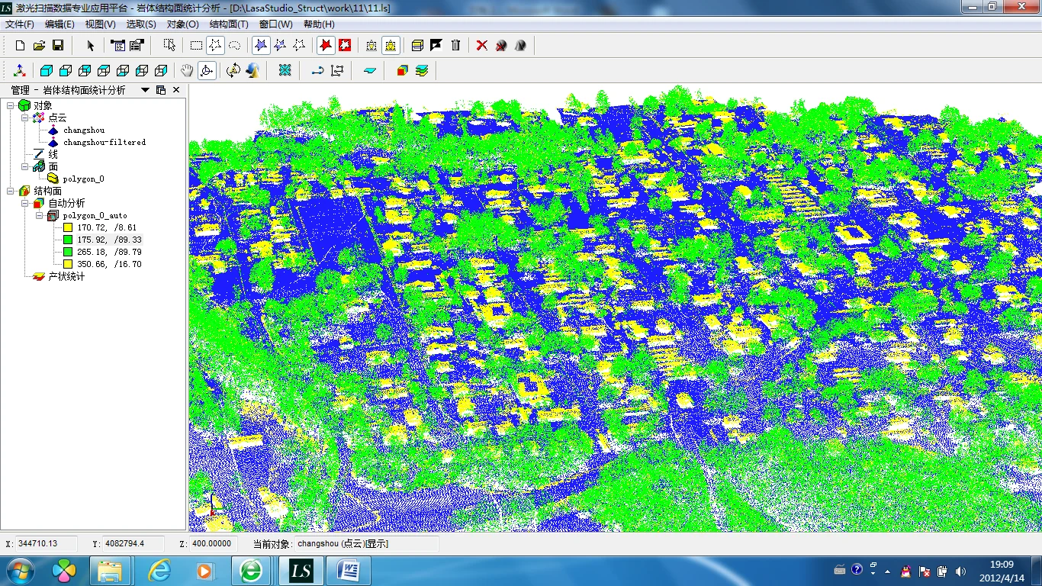
Task: Click the New file icon
Action: tap(20, 45)
